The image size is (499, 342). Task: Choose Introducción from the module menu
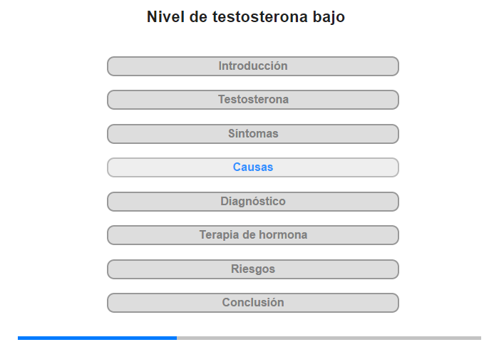coord(253,66)
